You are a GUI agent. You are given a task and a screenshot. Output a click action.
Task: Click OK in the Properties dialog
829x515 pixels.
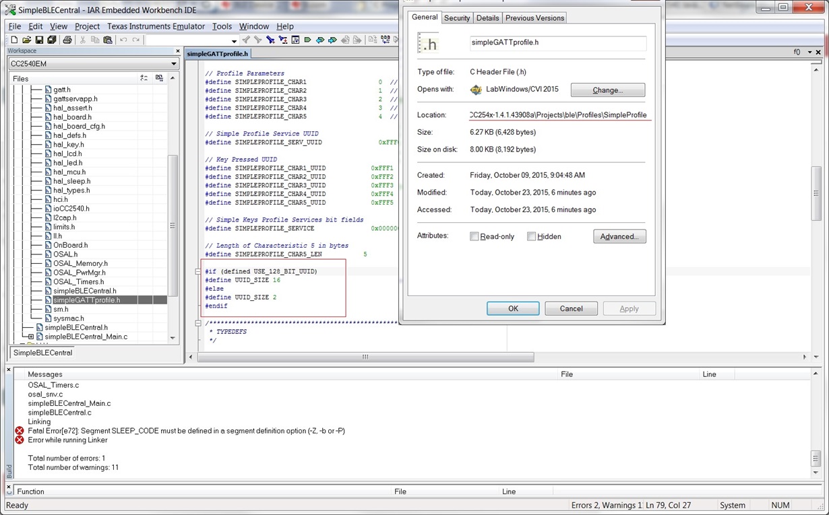tap(513, 308)
